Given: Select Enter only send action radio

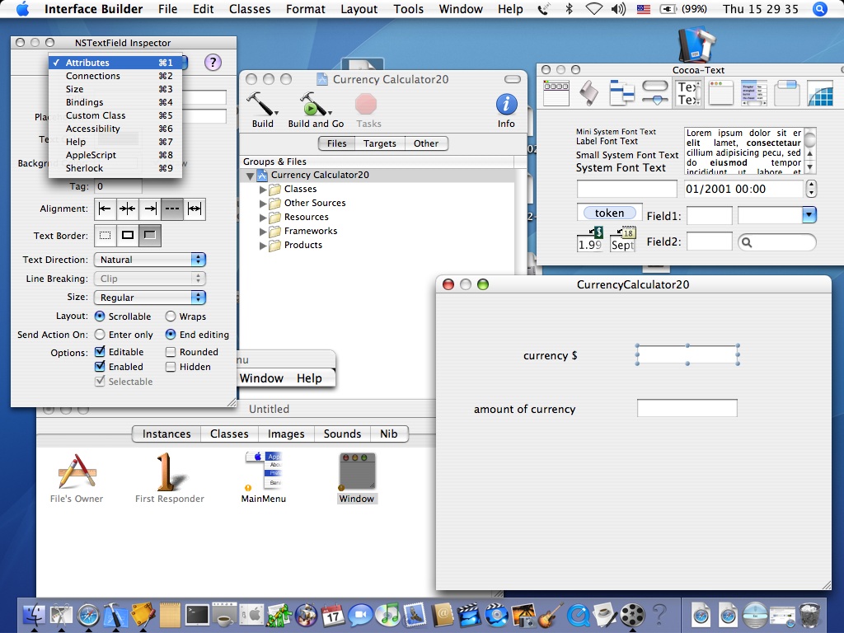Looking at the screenshot, I should (100, 335).
